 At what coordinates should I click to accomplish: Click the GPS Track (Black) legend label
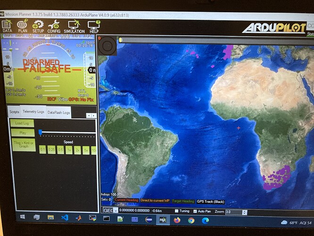click(x=210, y=202)
